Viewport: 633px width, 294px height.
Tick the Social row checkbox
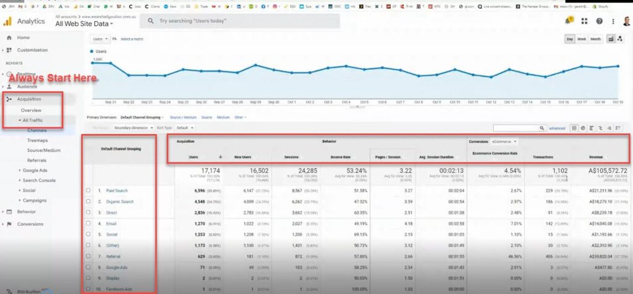pyautogui.click(x=88, y=234)
